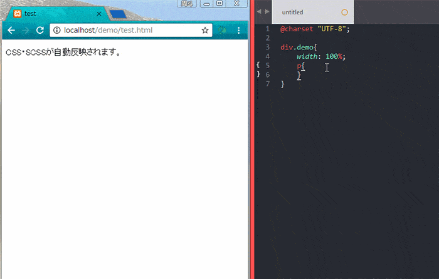Open a new tab next to "test"
This screenshot has width=439, height=279.
(118, 14)
